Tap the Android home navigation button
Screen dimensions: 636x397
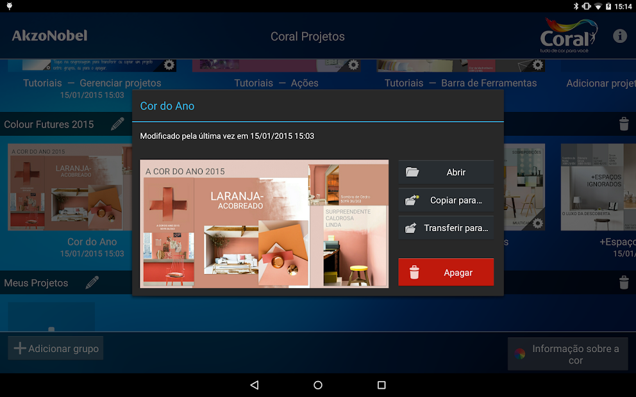coord(318,385)
